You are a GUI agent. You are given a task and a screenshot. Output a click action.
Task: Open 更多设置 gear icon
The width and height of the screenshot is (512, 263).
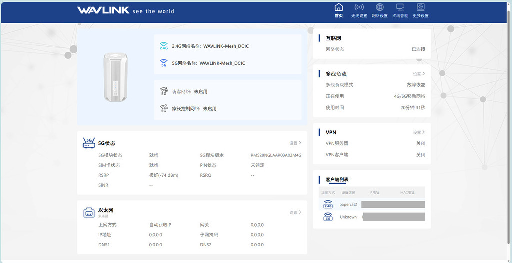pyautogui.click(x=421, y=7)
